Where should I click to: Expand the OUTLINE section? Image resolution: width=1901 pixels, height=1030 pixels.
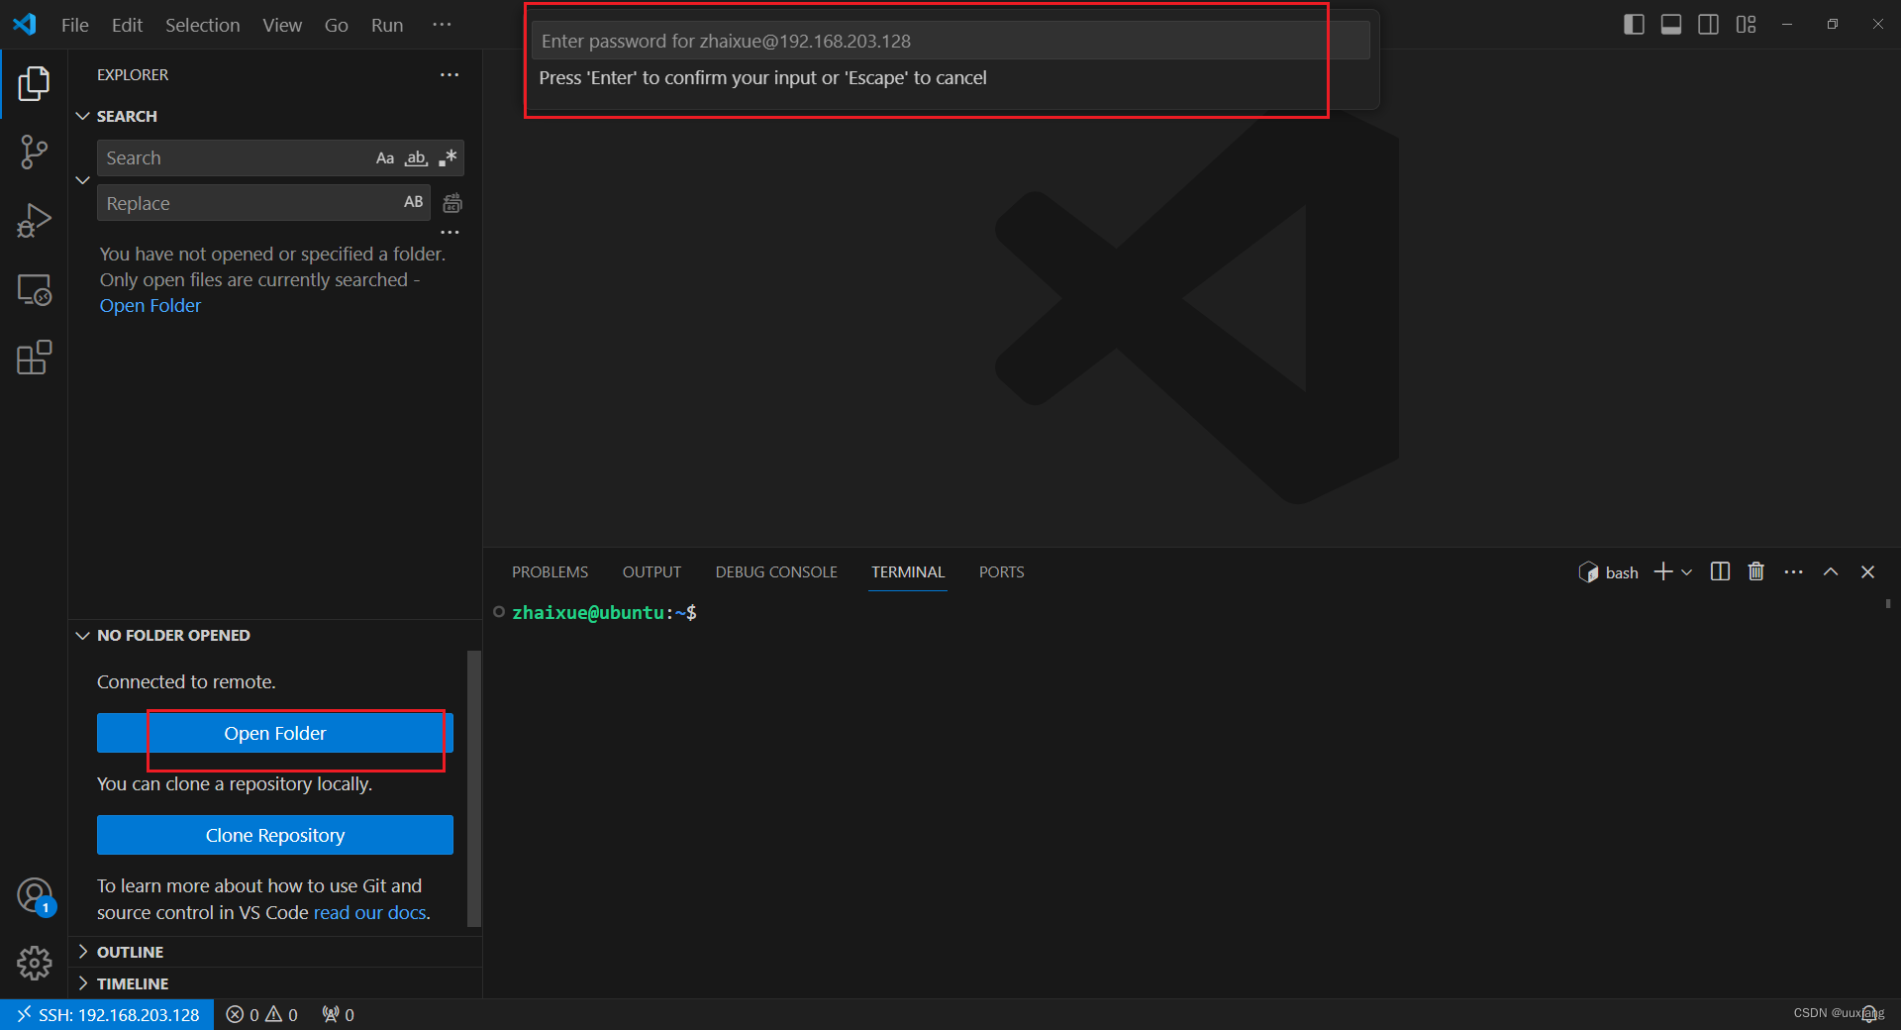(x=130, y=951)
